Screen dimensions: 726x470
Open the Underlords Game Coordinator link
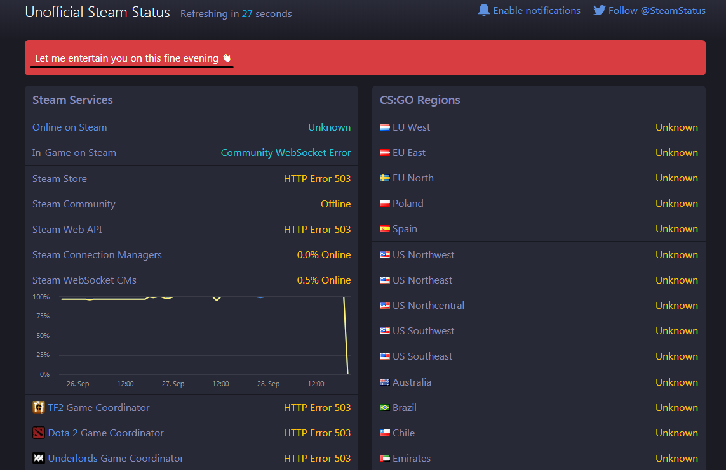pos(116,458)
